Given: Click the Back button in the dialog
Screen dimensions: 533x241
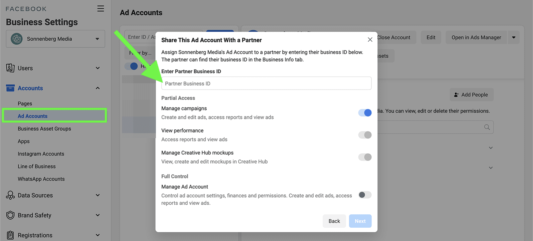Looking at the screenshot, I should pyautogui.click(x=334, y=221).
